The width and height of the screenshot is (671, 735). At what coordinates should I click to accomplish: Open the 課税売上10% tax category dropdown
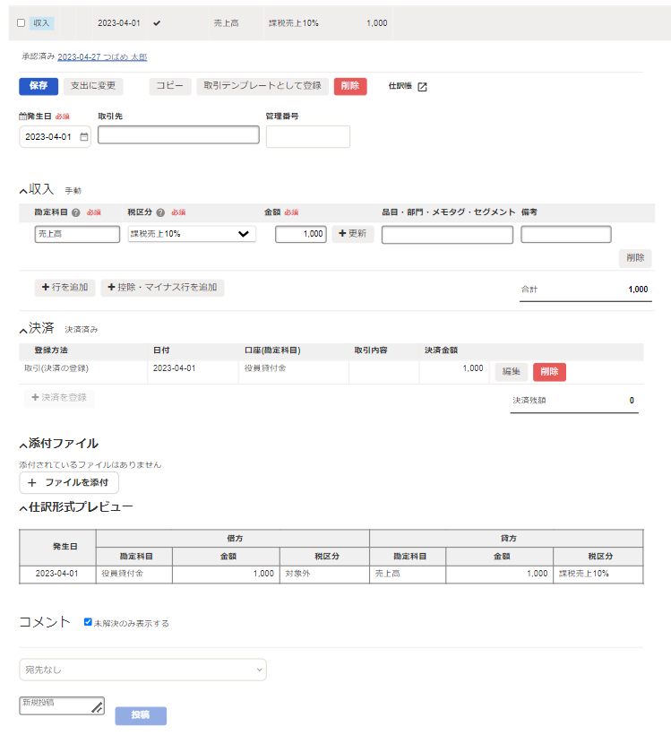coord(192,234)
